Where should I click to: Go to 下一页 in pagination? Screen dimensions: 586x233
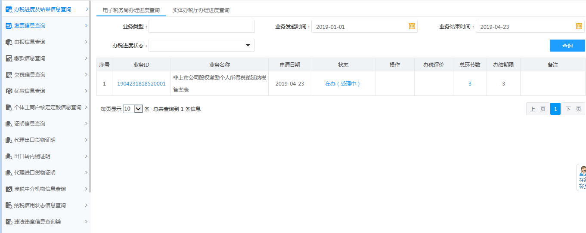573,109
